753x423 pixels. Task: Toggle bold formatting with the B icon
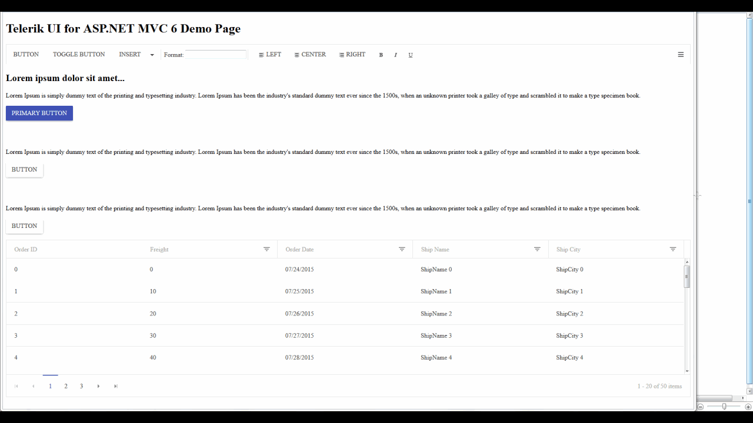coord(381,55)
